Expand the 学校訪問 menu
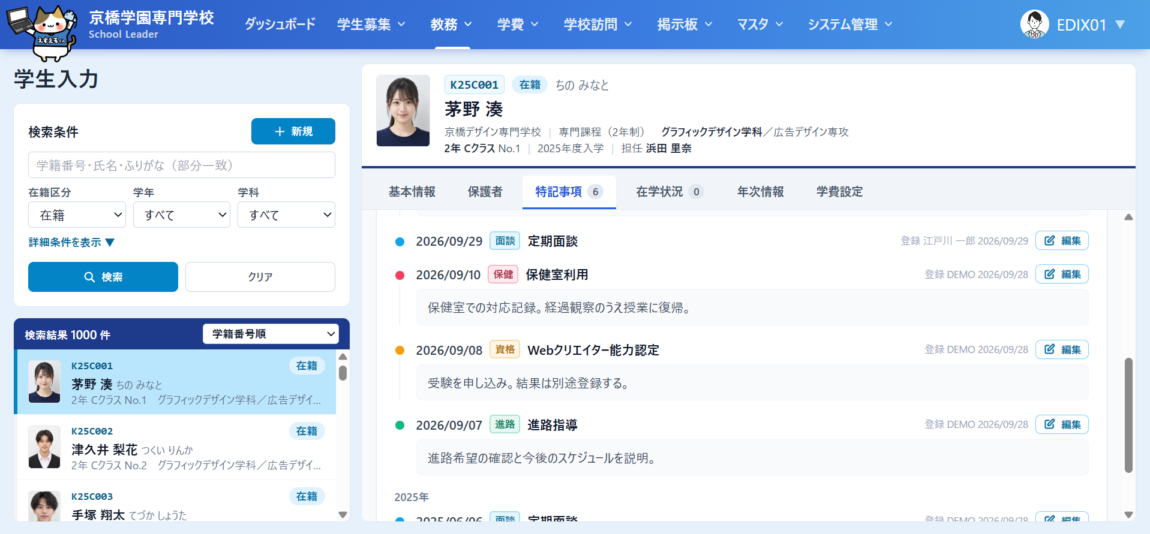Image resolution: width=1150 pixels, height=534 pixels. coord(598,25)
